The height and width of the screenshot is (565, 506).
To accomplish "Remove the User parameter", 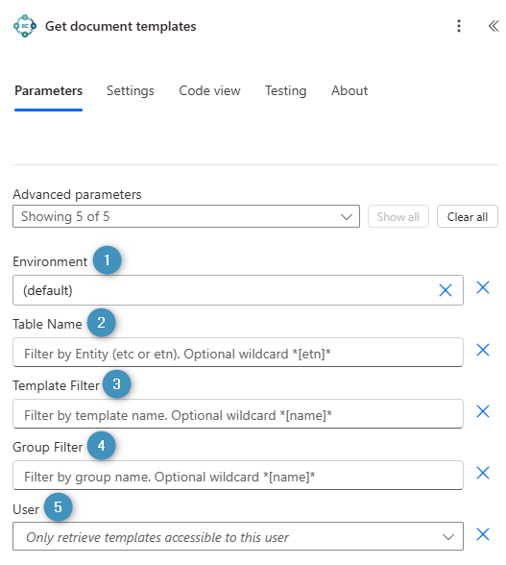I will [483, 534].
